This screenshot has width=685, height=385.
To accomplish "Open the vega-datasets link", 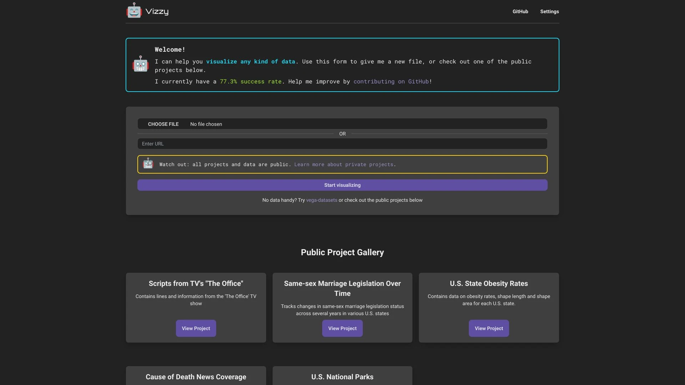I will pyautogui.click(x=321, y=200).
